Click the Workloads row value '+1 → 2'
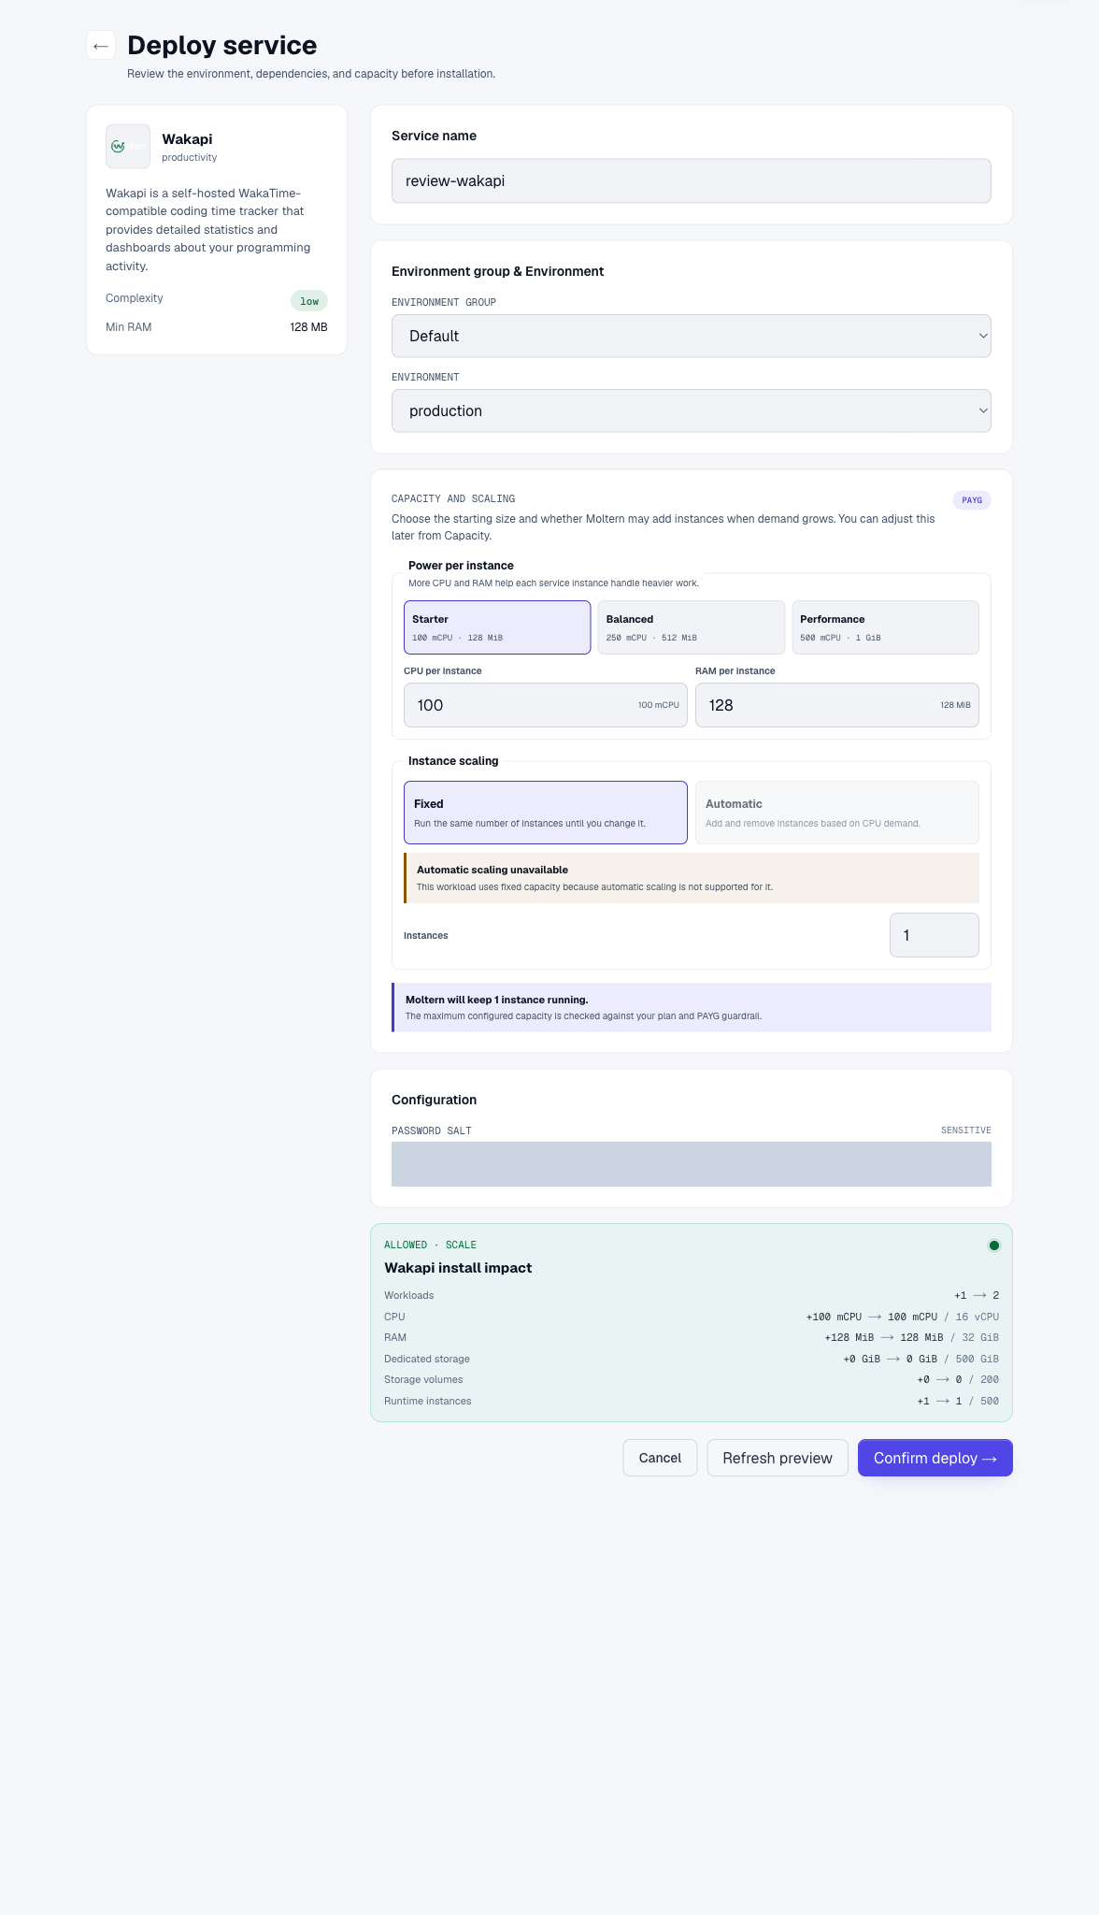Screen dimensions: 1099x1915 977,1296
